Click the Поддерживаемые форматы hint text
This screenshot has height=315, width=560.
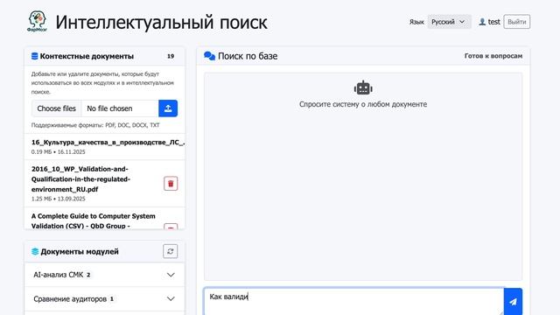tap(95, 125)
